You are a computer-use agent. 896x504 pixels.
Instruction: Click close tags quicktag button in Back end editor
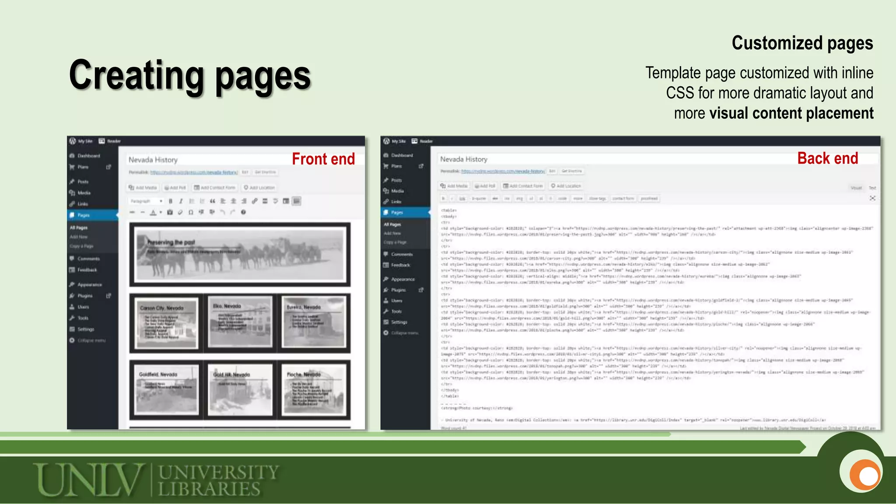coord(597,199)
